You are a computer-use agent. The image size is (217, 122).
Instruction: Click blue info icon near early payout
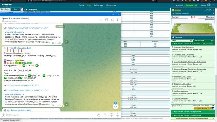click(x=213, y=108)
